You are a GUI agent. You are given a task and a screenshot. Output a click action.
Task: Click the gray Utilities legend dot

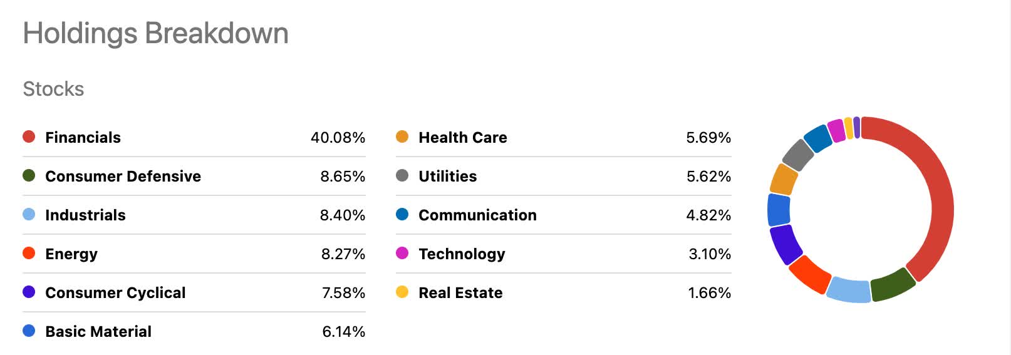click(402, 175)
